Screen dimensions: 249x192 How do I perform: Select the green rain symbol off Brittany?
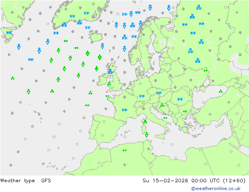tap(107, 96)
